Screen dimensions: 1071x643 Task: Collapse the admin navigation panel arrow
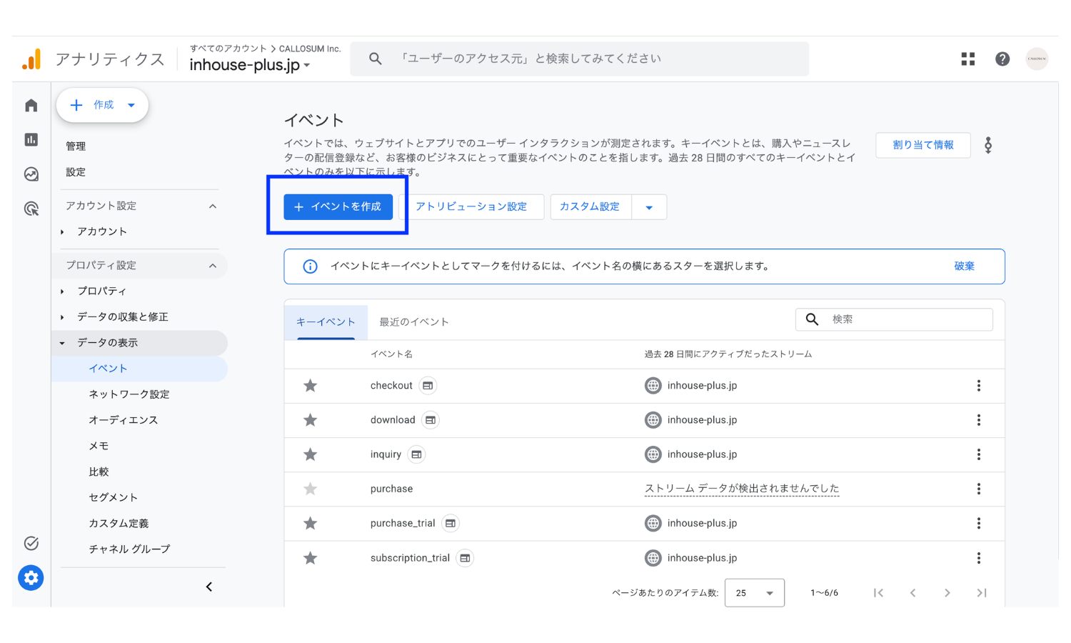209,587
